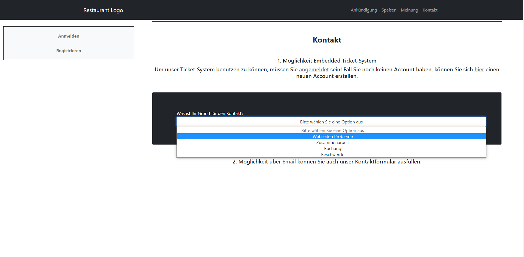Open the Ankündigung page
Screen dimensions: 524x257
pyautogui.click(x=363, y=10)
